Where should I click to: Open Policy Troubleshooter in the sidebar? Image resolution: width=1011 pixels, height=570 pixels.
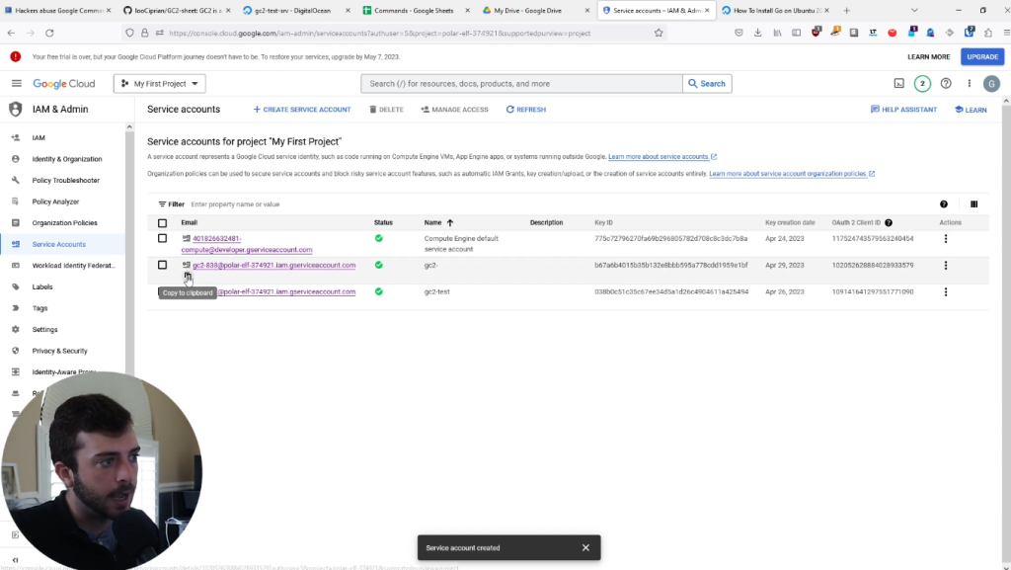click(65, 181)
